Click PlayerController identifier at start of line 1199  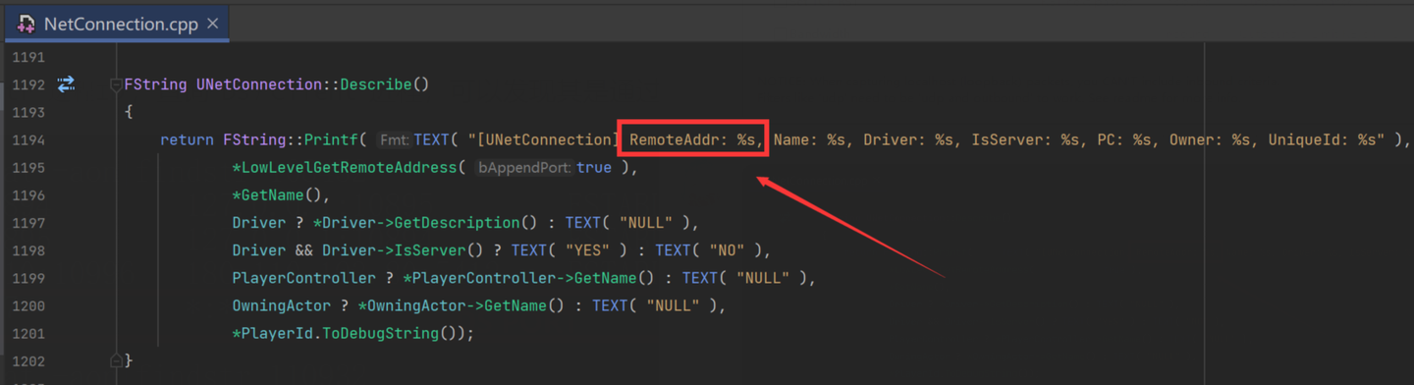click(x=304, y=278)
